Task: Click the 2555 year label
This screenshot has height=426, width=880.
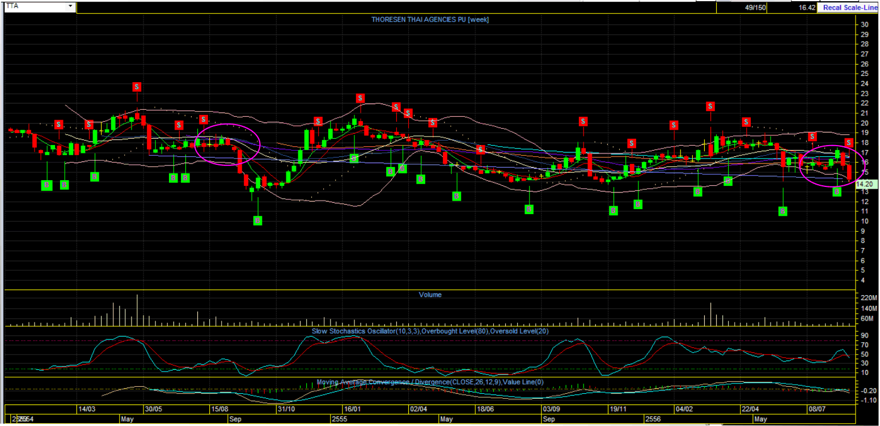Action: 339,419
